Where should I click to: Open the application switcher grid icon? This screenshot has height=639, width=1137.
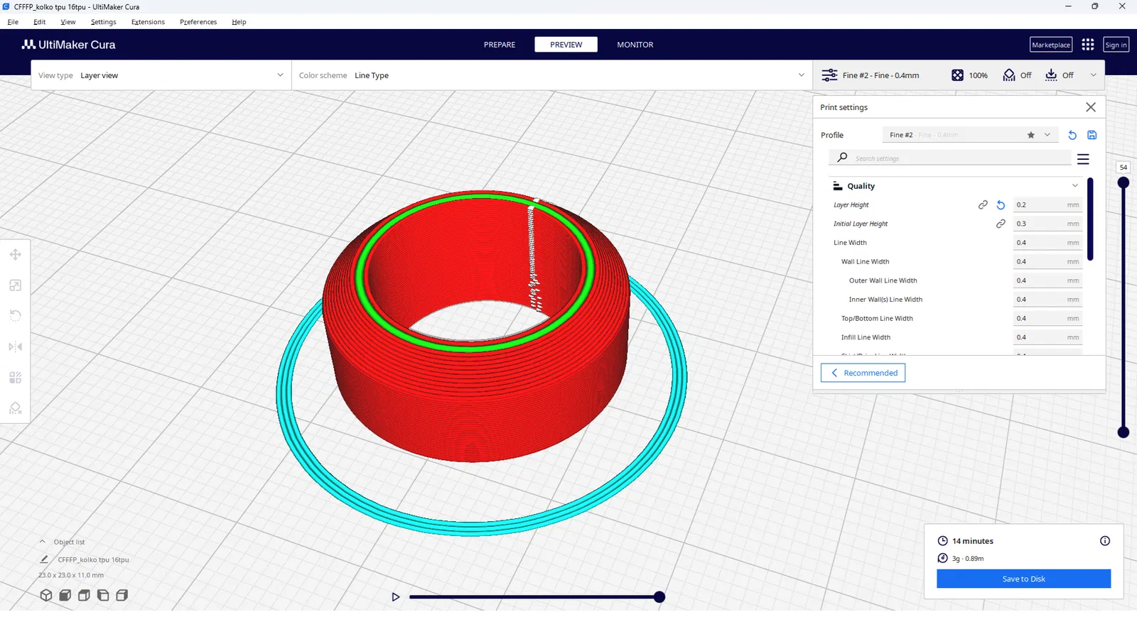(x=1088, y=45)
